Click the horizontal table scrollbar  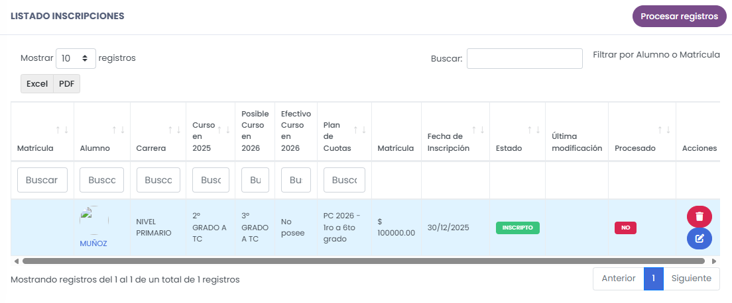click(364, 261)
